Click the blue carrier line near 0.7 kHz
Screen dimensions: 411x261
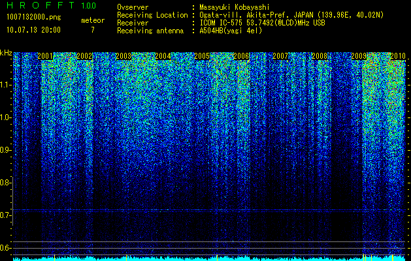click(x=210, y=210)
